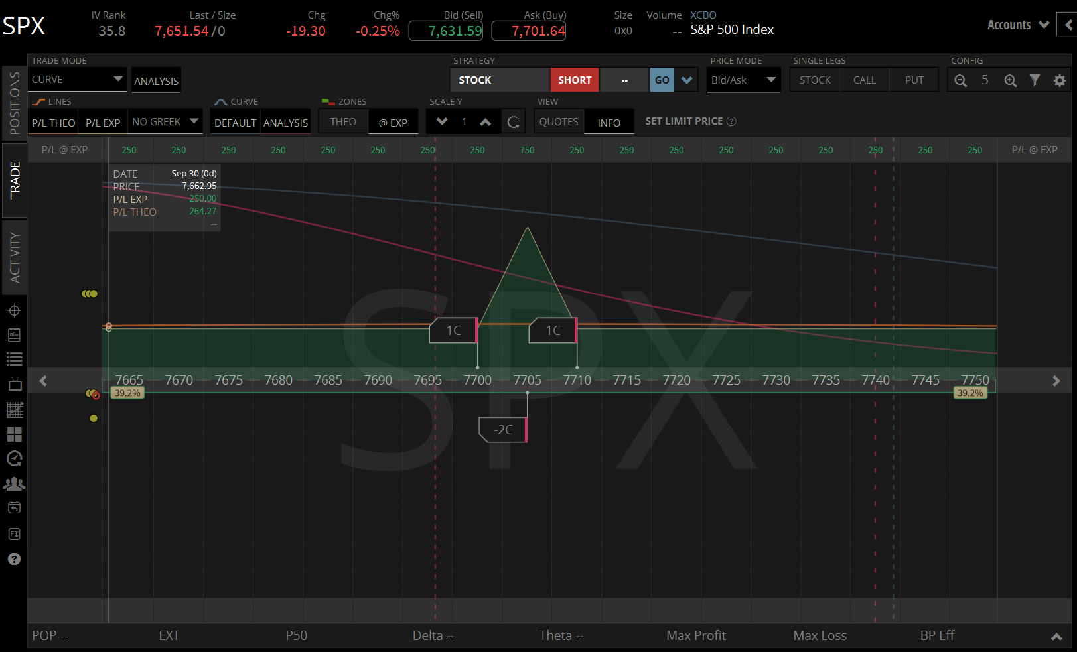
Task: Open the grid chart sidebar icon
Action: [x=14, y=409]
